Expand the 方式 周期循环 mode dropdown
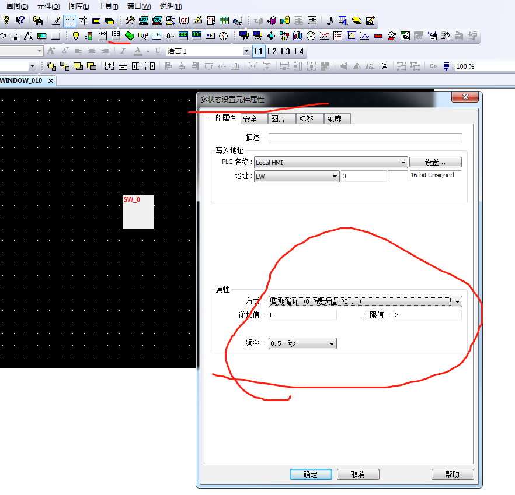Image resolution: width=515 pixels, height=495 pixels. [x=365, y=301]
